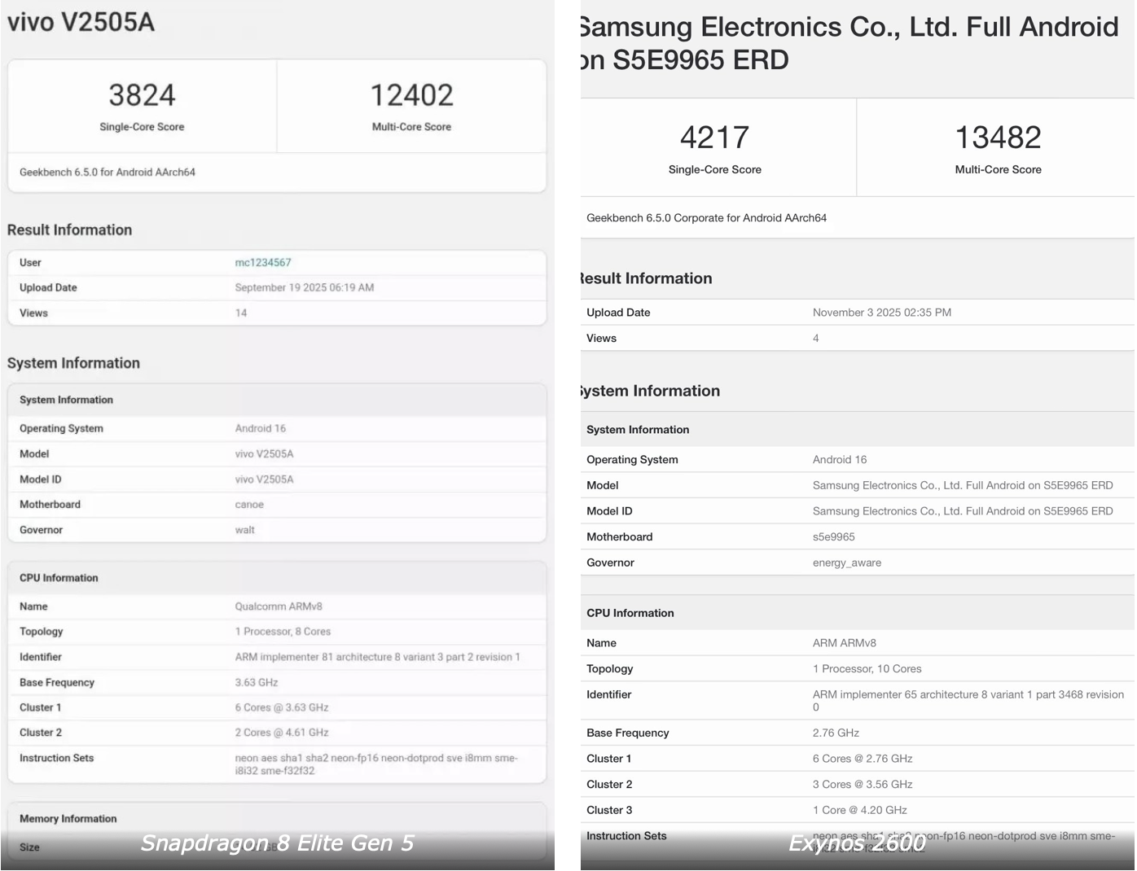This screenshot has height=871, width=1137.
Task: Click the Single-Core Score 3824 value
Action: [142, 94]
